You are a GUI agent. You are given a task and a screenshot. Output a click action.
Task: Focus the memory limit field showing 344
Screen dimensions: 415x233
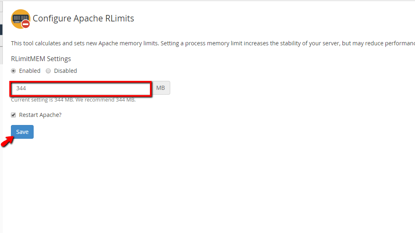(x=81, y=88)
